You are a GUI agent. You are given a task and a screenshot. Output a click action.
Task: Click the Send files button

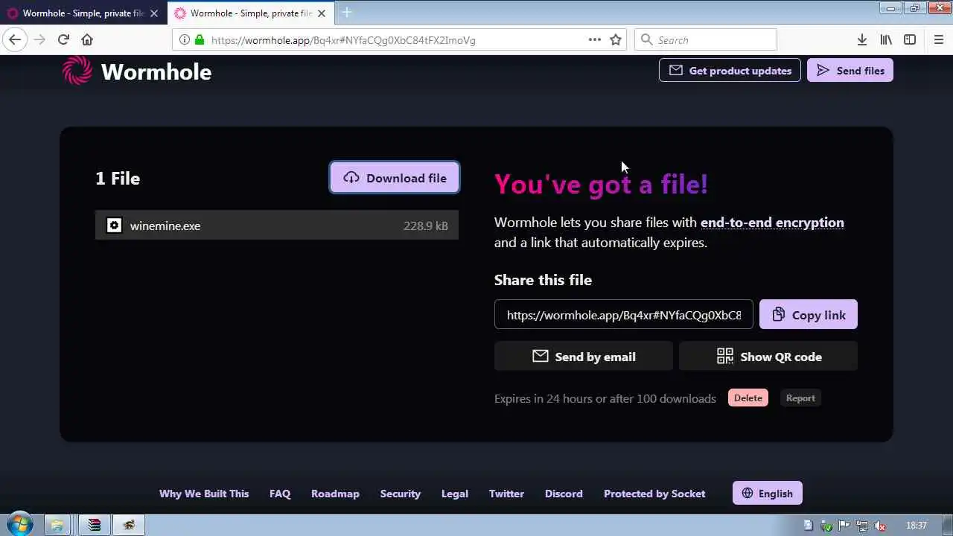click(x=850, y=71)
